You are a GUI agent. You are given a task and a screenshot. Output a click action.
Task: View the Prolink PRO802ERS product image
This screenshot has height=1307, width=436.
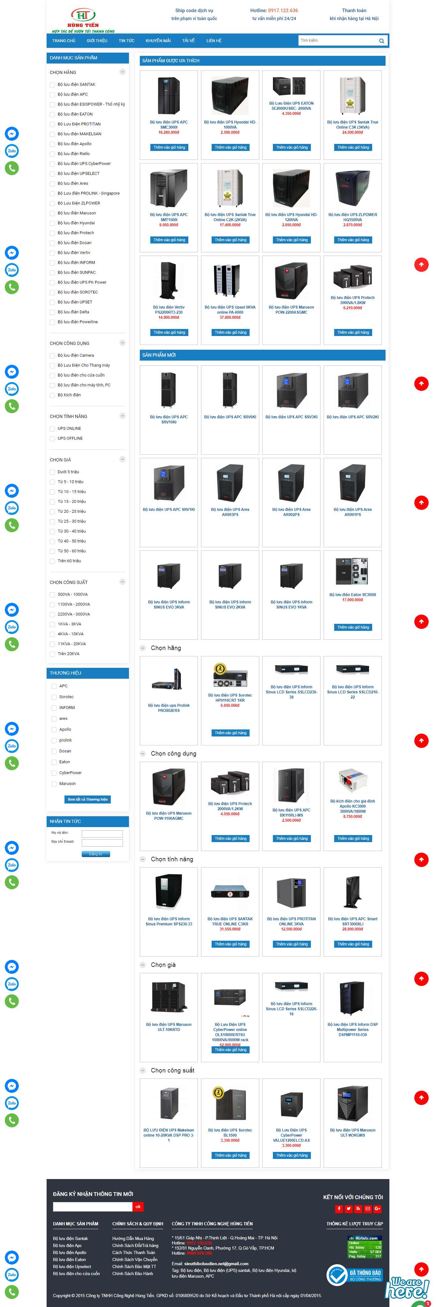[169, 680]
